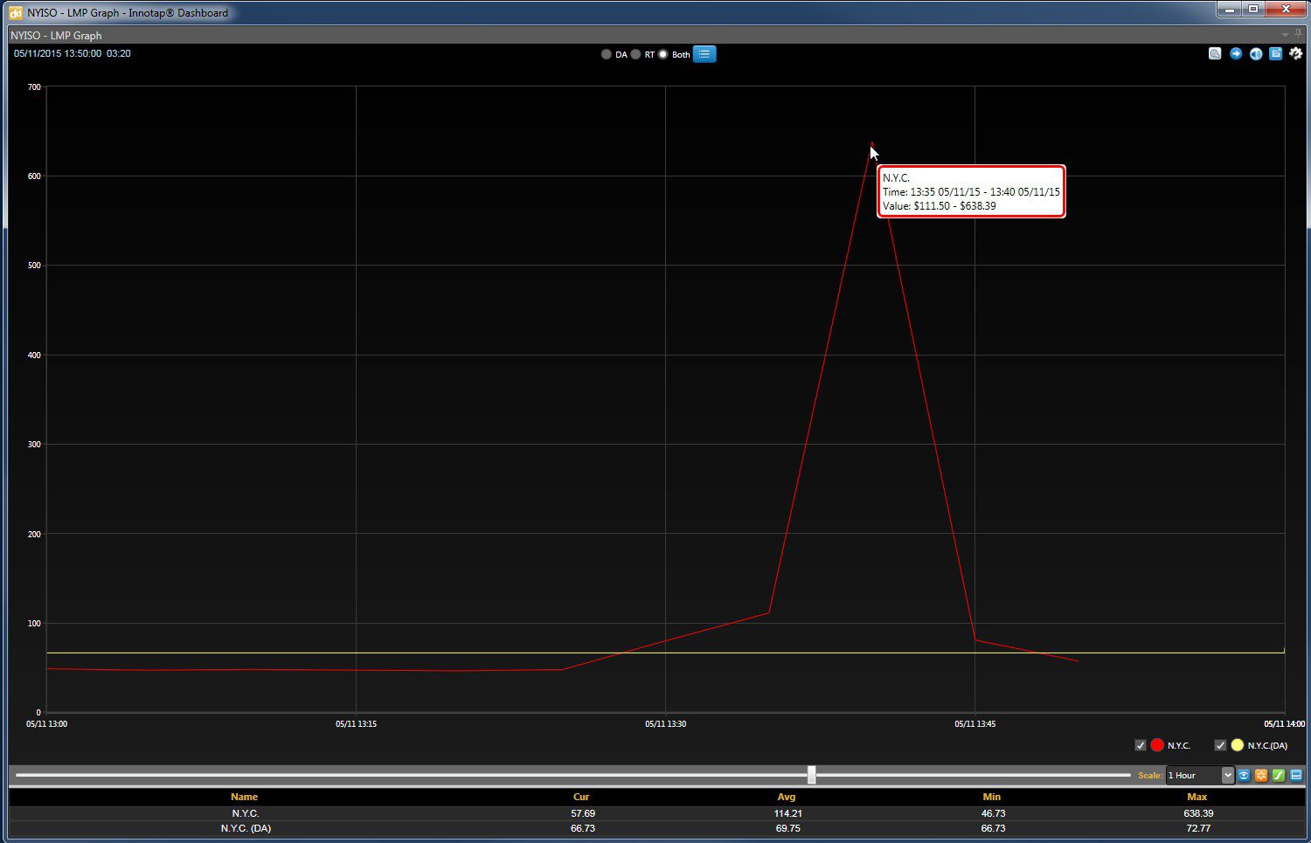Click the blue eye view icon

click(x=1244, y=776)
